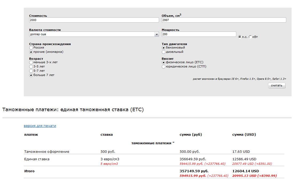Choose age 5-7 лет option
298x180 pixels.
pos(31,71)
